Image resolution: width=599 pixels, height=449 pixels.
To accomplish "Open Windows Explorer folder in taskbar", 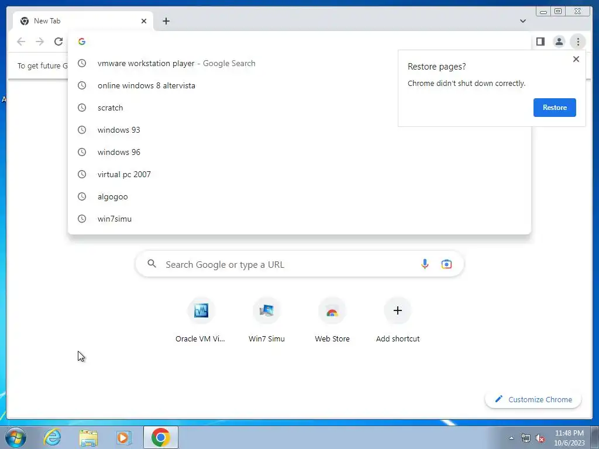I will click(88, 437).
